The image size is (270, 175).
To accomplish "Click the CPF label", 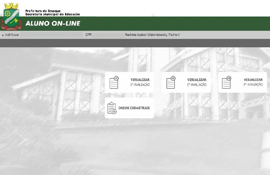I will pos(89,35).
